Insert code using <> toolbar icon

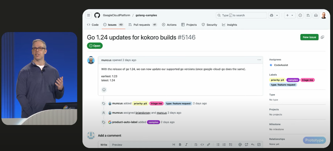click(x=202, y=145)
